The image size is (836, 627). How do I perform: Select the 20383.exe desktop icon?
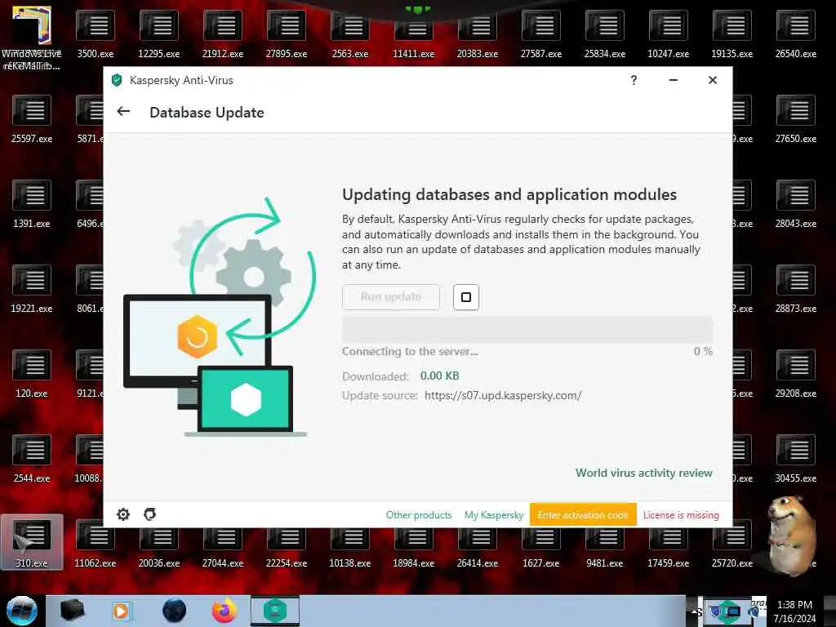tap(477, 35)
